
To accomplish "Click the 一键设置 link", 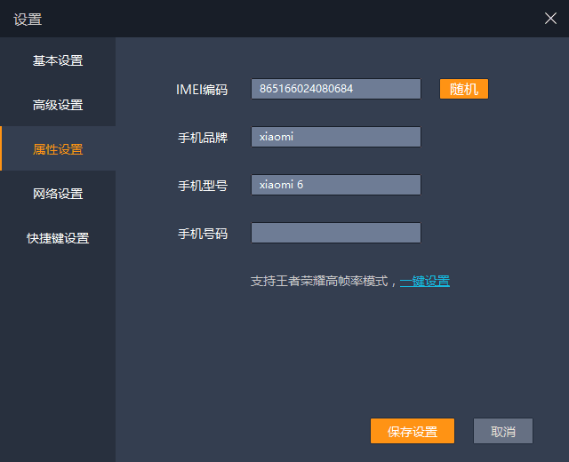I will tap(425, 281).
